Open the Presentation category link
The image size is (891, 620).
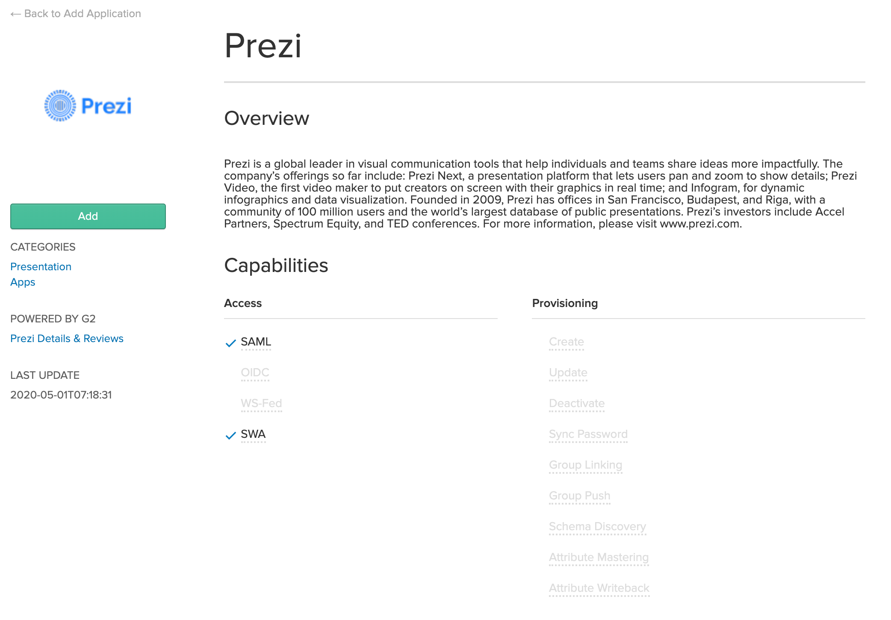pos(41,266)
